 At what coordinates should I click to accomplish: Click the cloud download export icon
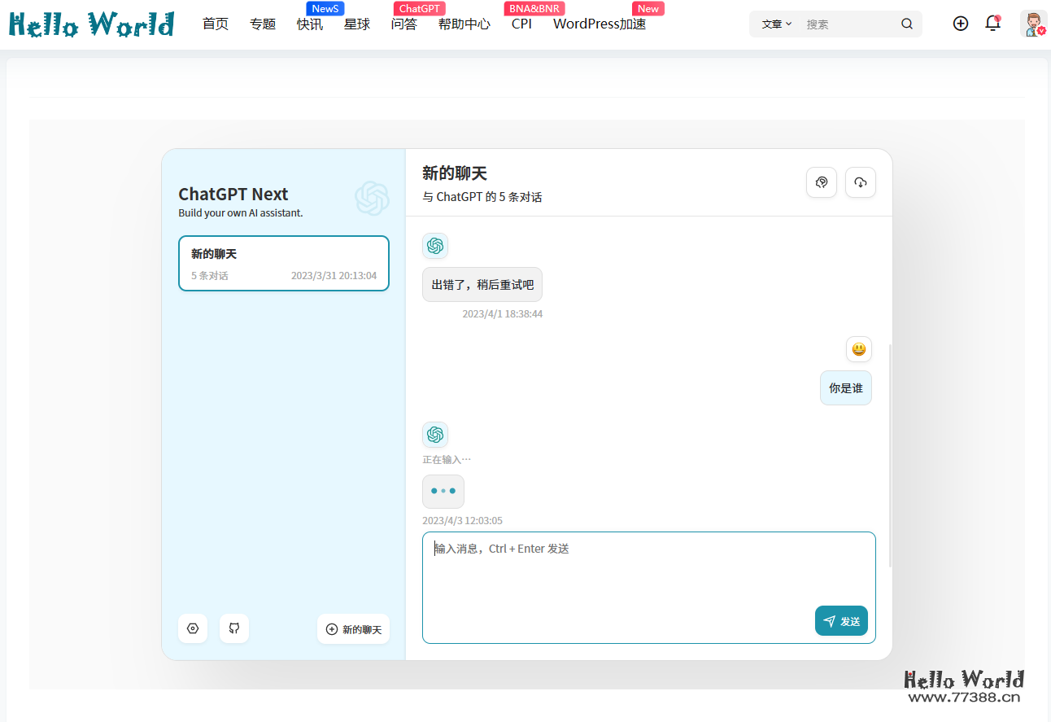(860, 182)
